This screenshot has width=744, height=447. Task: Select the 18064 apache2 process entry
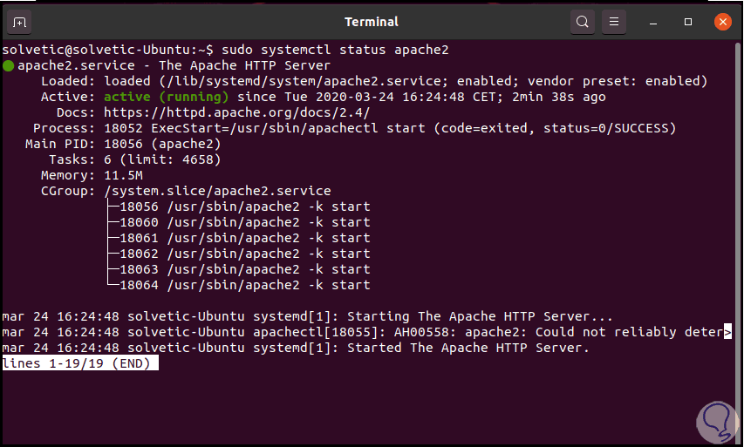(244, 285)
